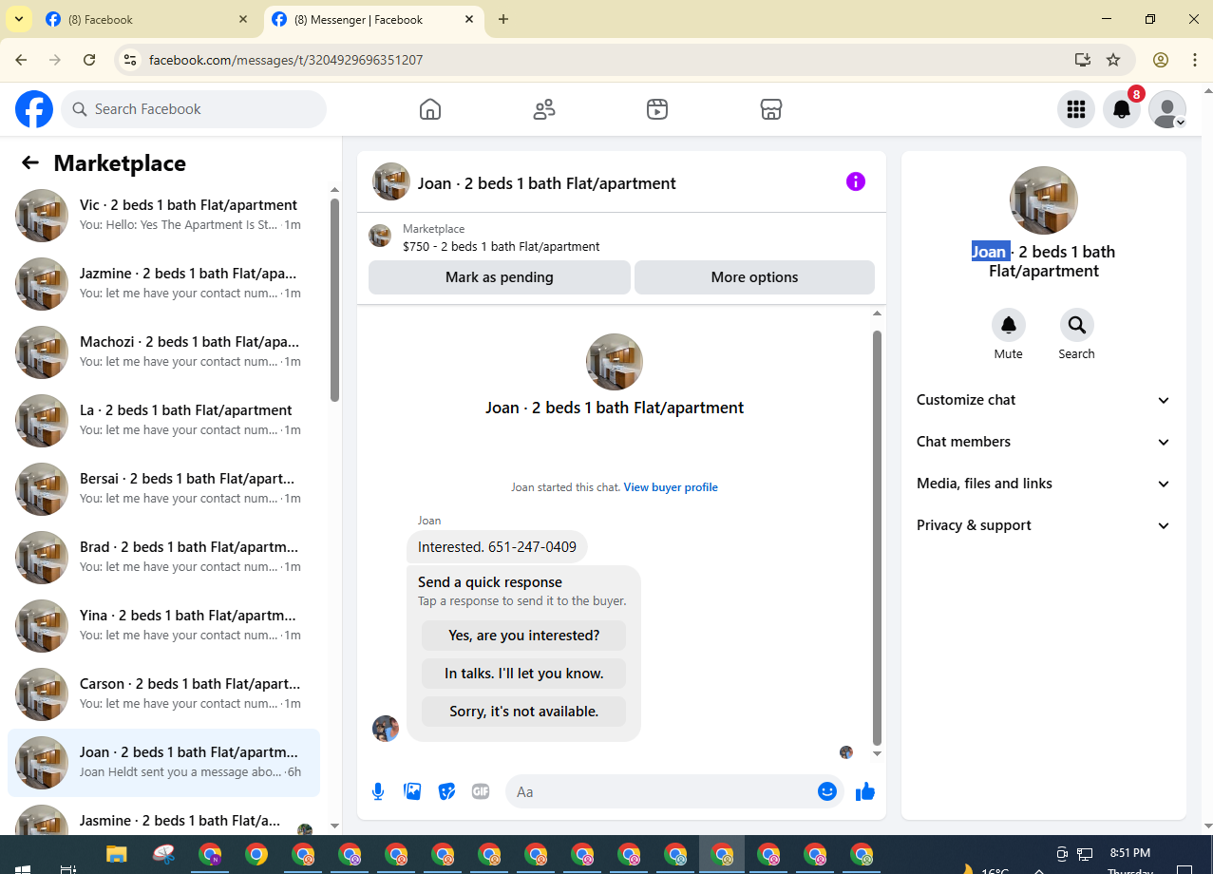The width and height of the screenshot is (1213, 874).
Task: Click the message 'Interested. 651-247-0409'
Action: click(x=498, y=547)
